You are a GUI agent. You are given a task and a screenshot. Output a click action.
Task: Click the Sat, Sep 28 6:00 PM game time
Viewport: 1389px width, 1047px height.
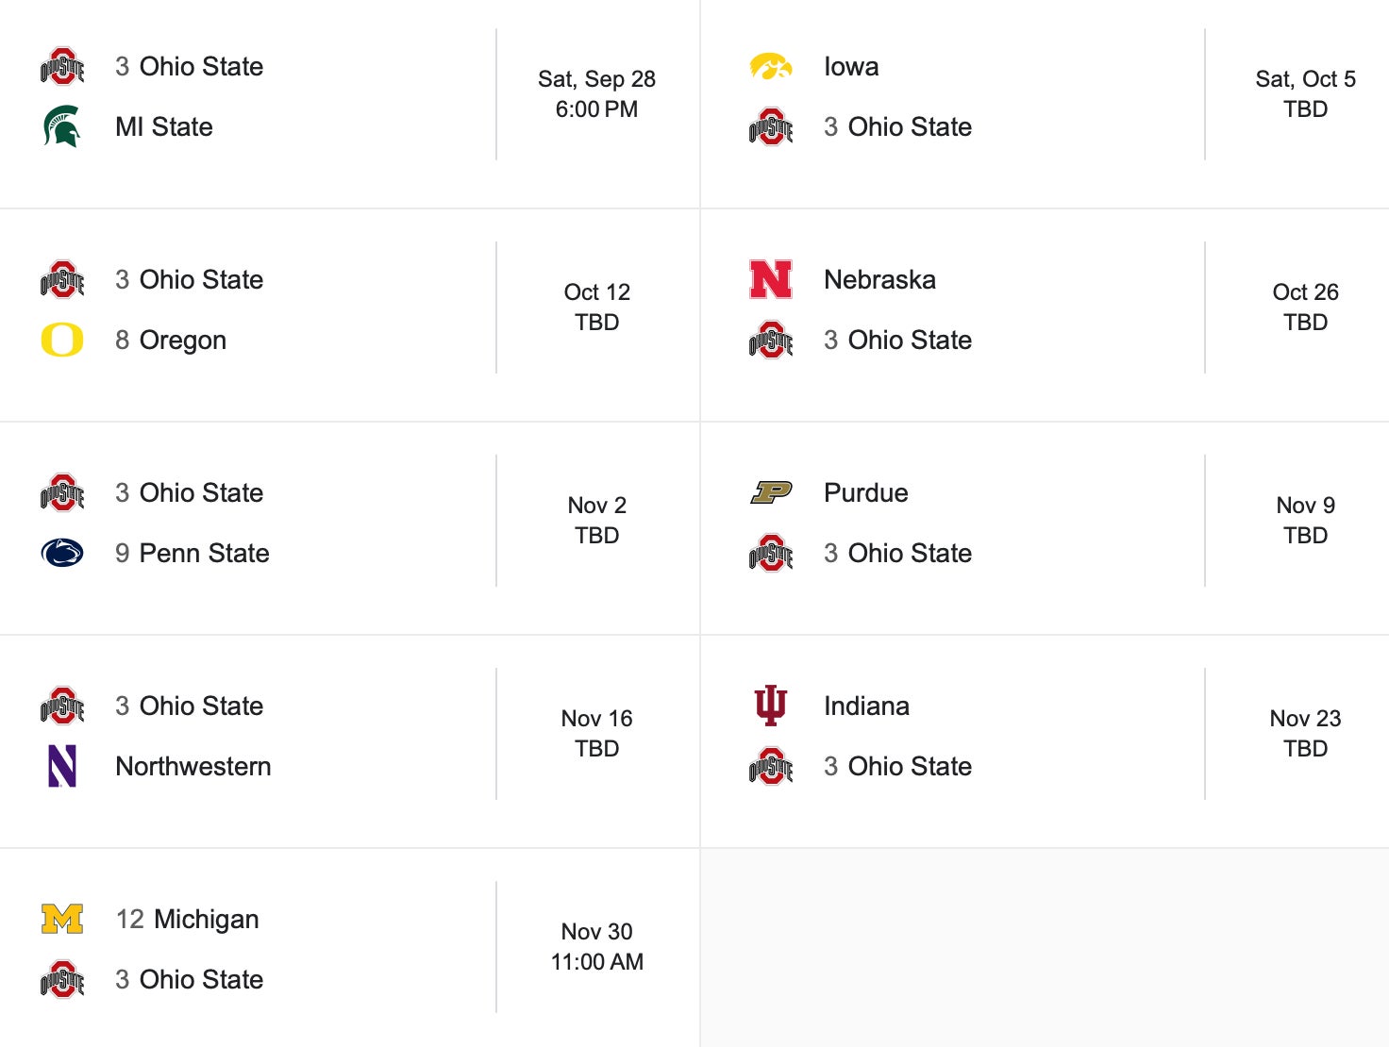596,94
